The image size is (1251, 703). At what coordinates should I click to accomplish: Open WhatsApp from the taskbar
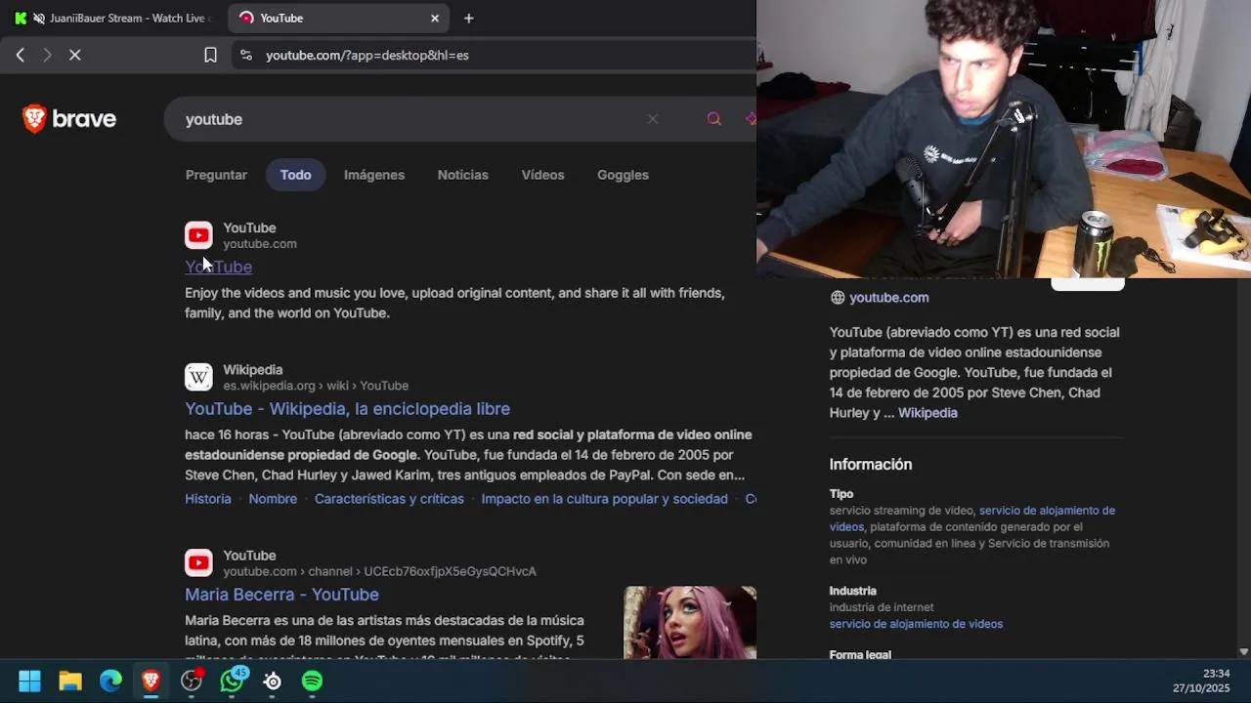click(233, 681)
